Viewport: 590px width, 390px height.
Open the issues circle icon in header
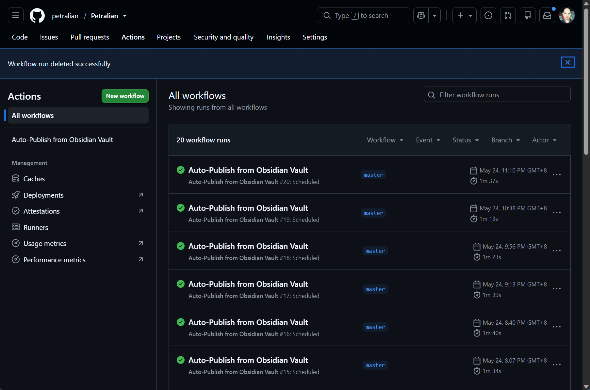click(488, 15)
